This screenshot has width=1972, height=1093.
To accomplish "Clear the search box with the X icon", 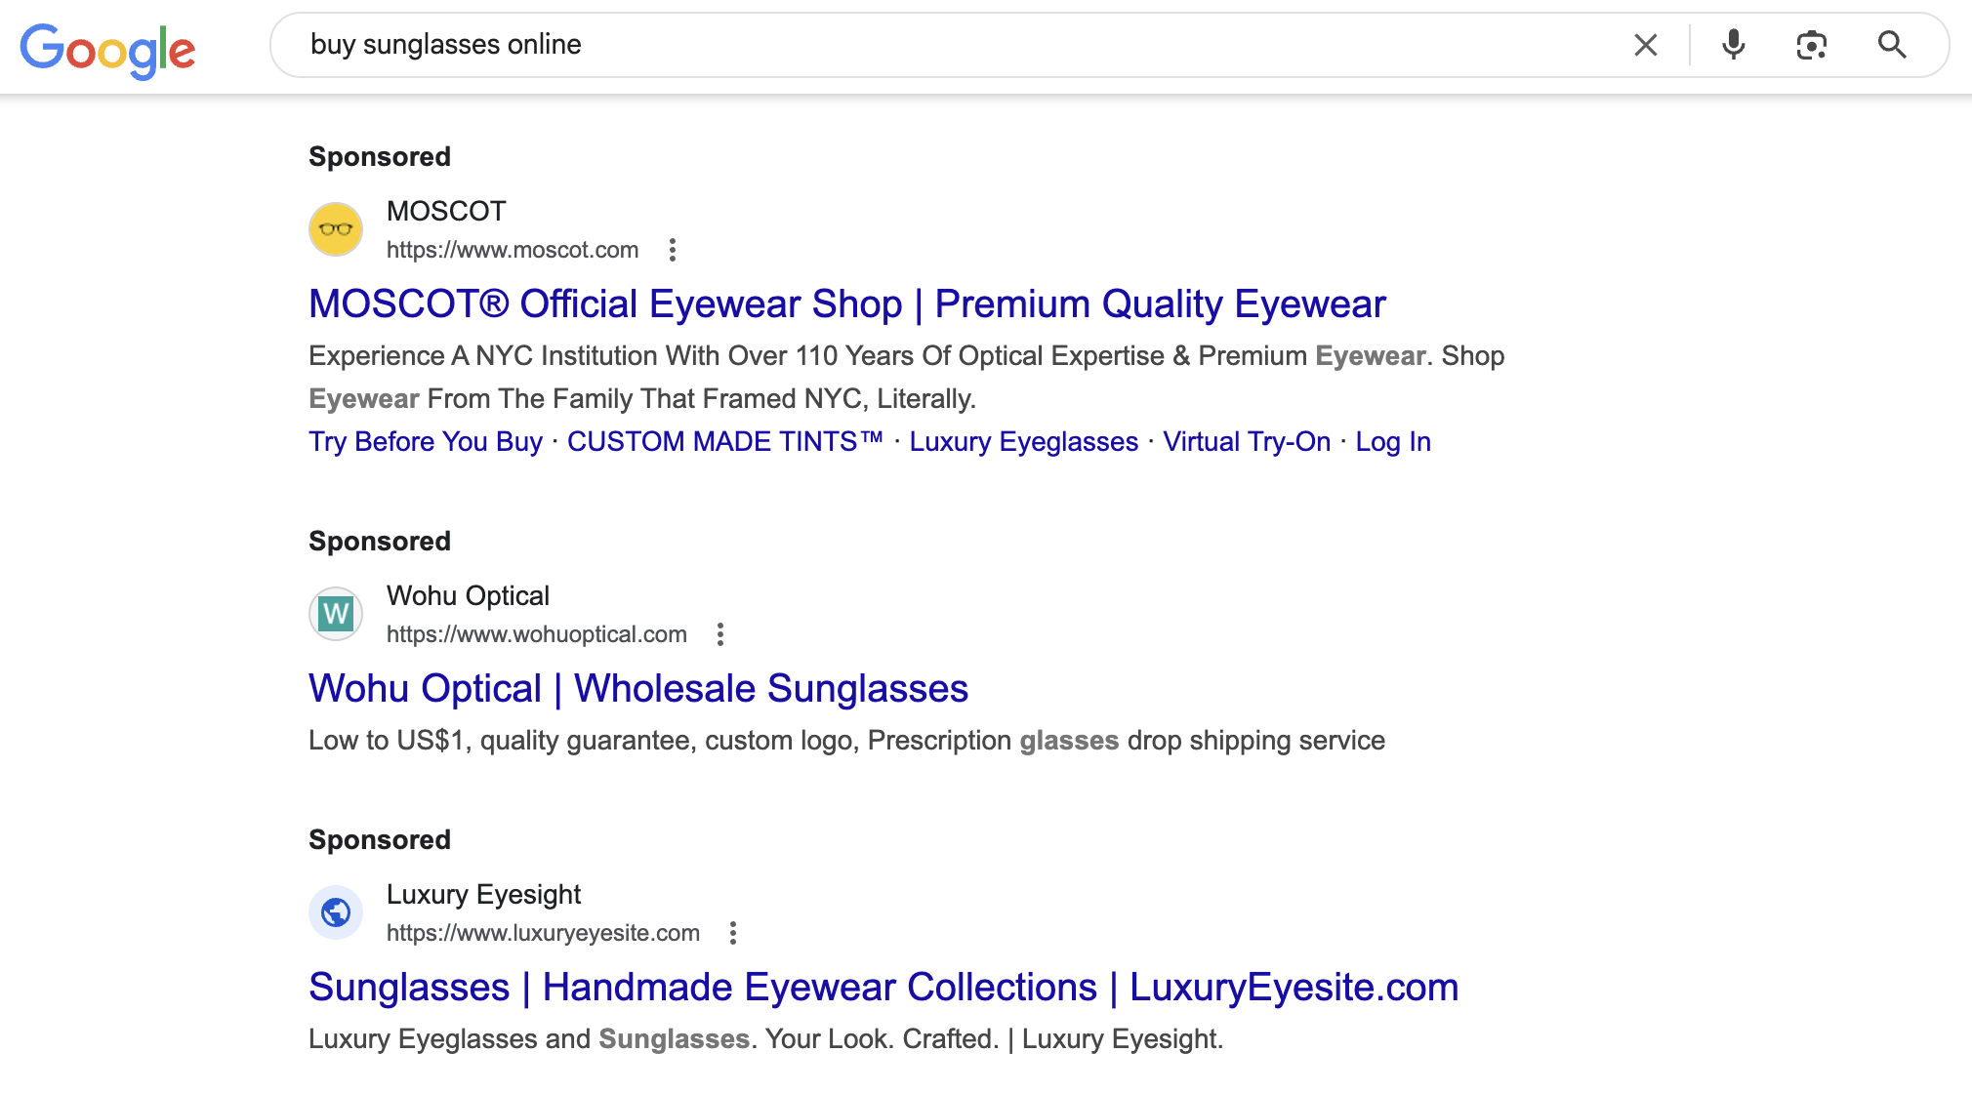I will 1646,45.
